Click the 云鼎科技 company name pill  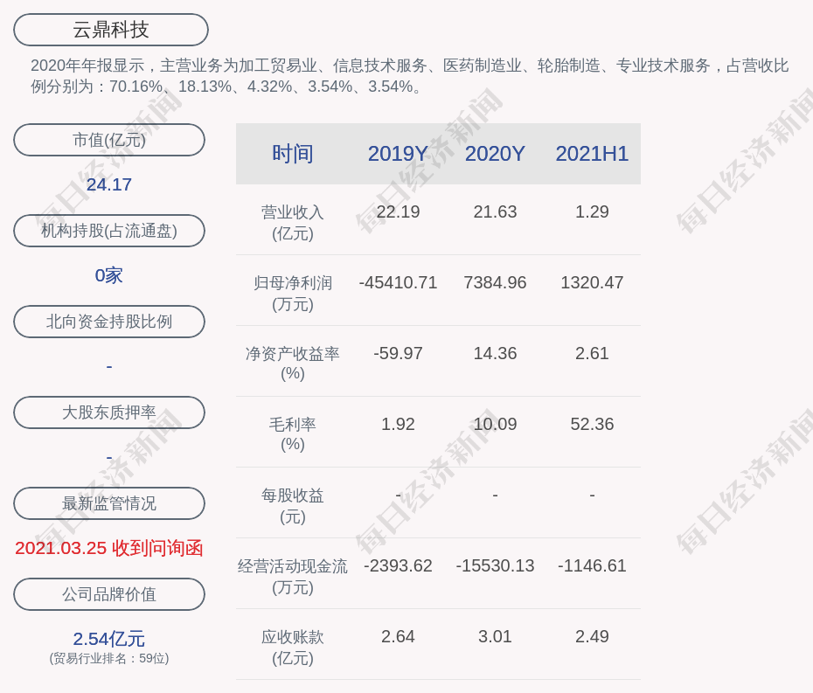[x=111, y=30]
